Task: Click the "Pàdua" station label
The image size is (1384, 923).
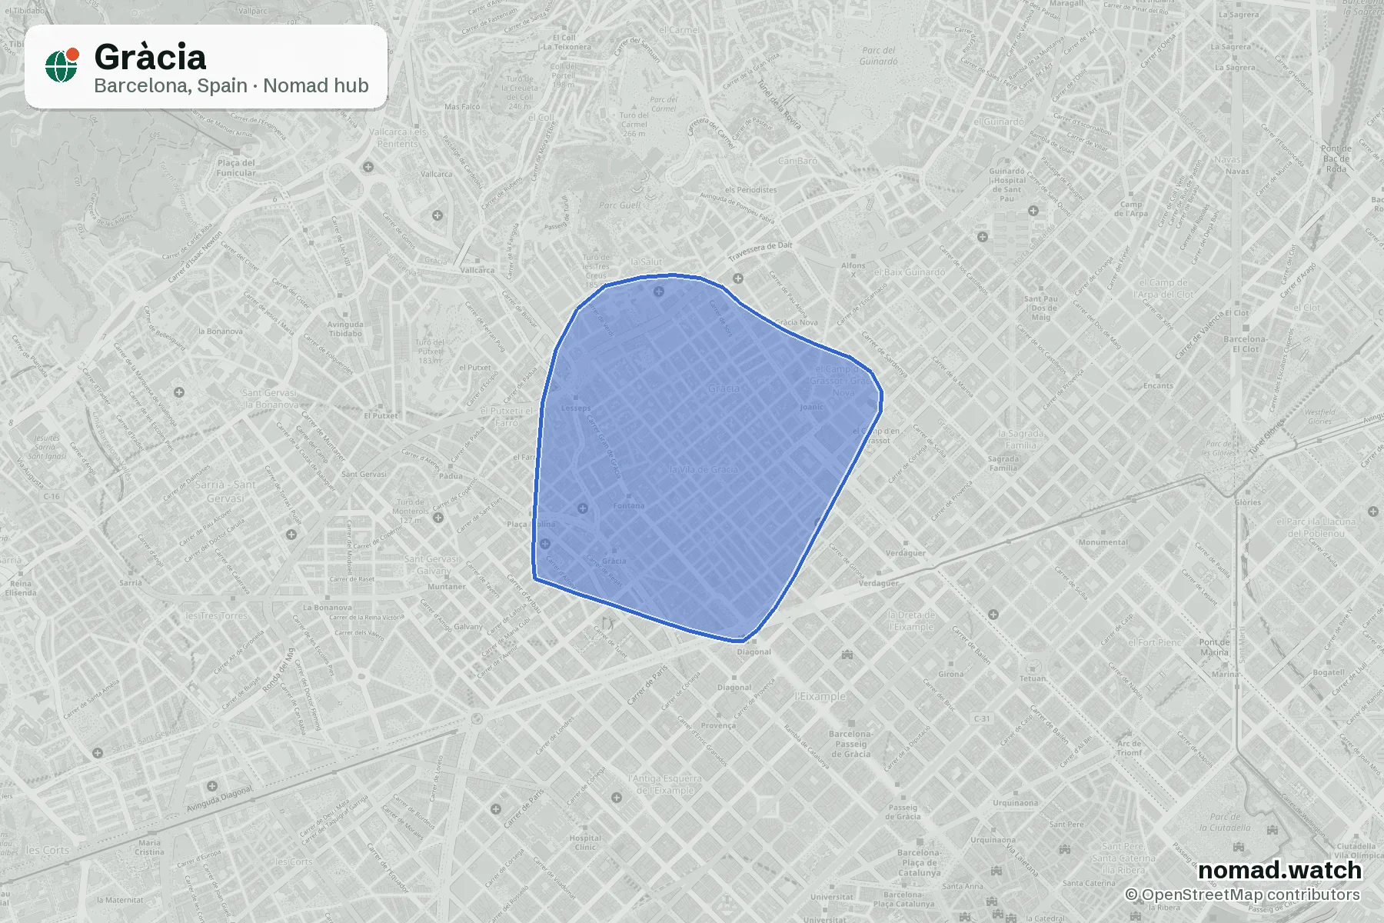Action: click(x=451, y=475)
